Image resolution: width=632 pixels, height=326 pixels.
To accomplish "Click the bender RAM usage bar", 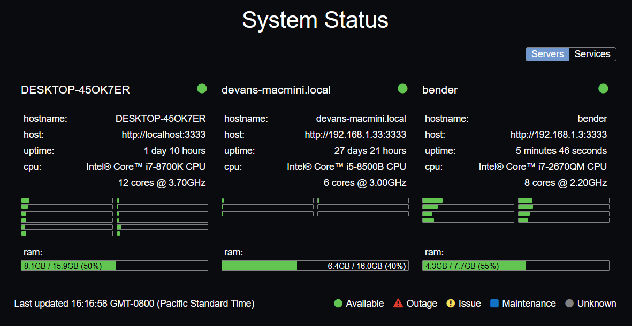I will [516, 266].
